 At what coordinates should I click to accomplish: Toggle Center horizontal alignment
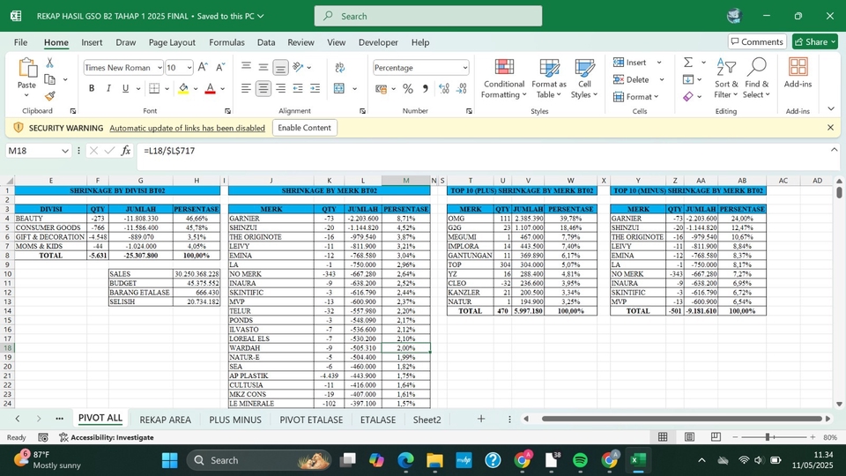[x=263, y=88]
